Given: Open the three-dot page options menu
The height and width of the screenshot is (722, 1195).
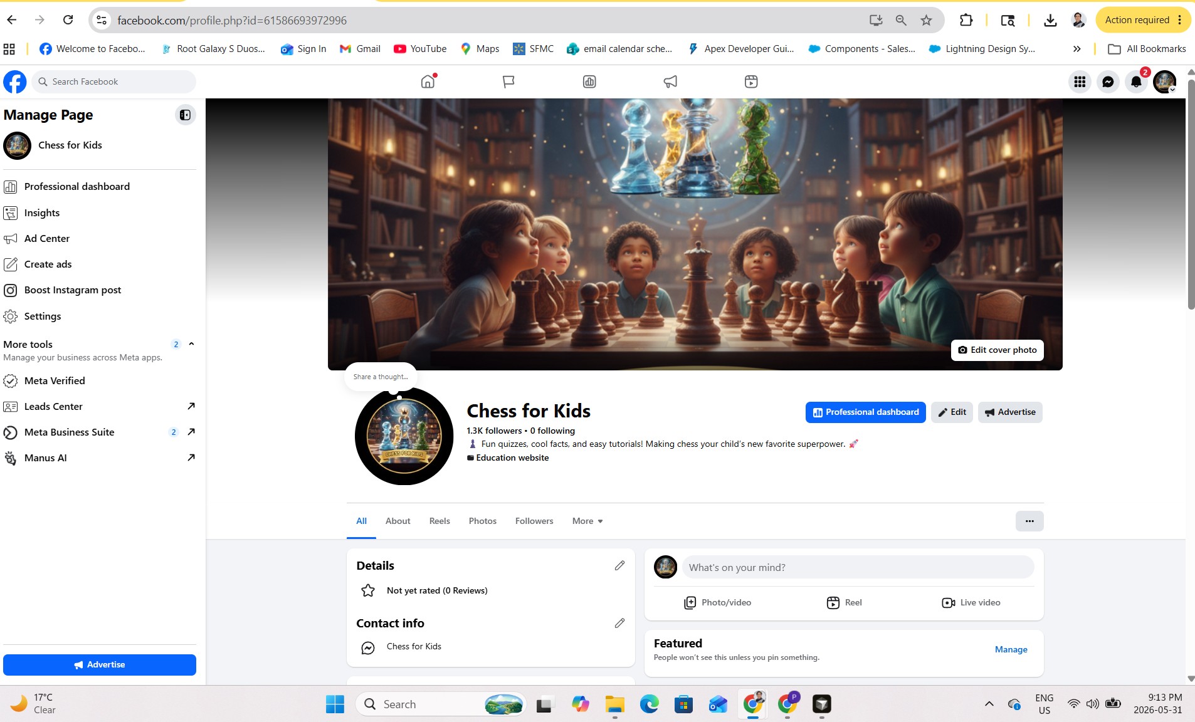Looking at the screenshot, I should tap(1029, 521).
